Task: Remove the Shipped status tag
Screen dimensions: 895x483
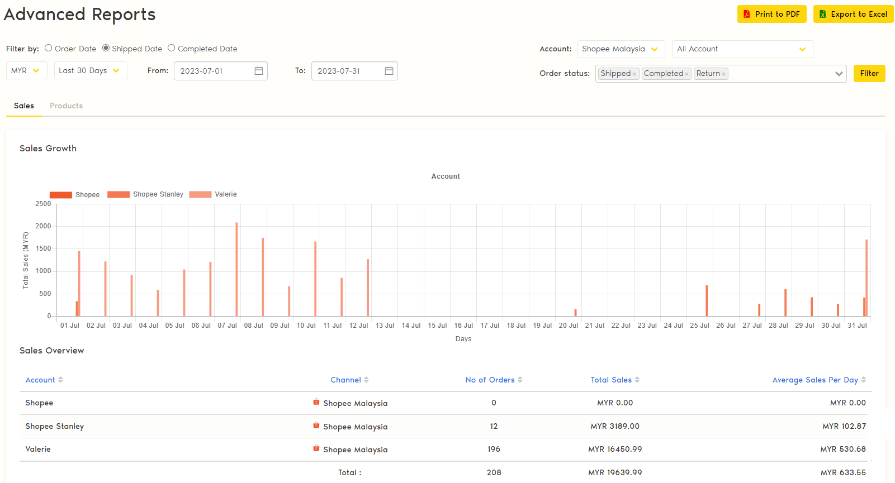Action: click(x=634, y=74)
